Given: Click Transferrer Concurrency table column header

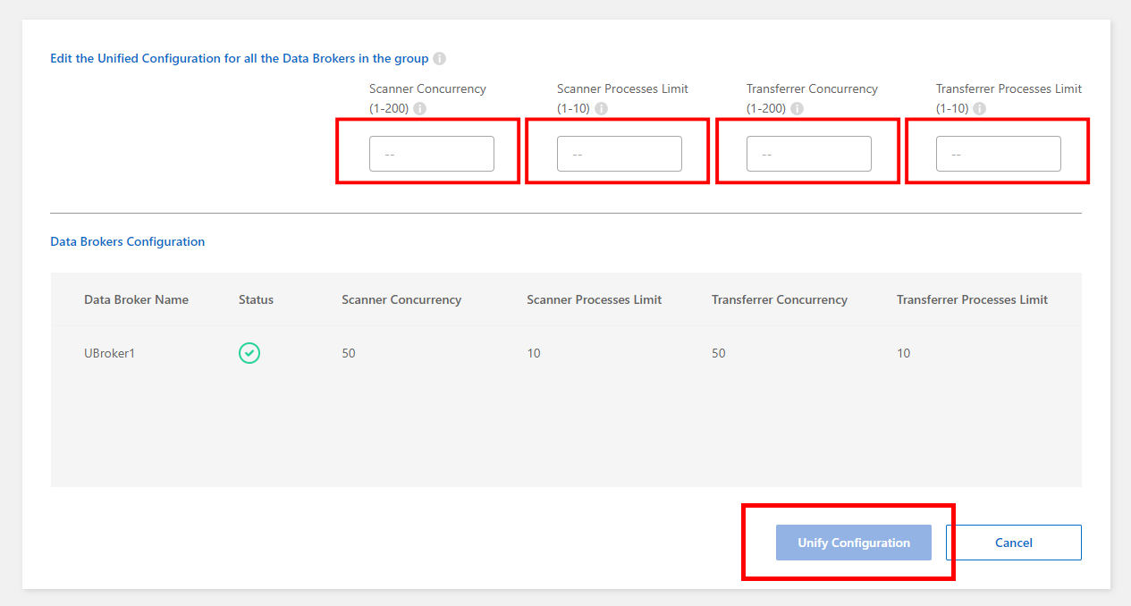Looking at the screenshot, I should click(x=779, y=299).
